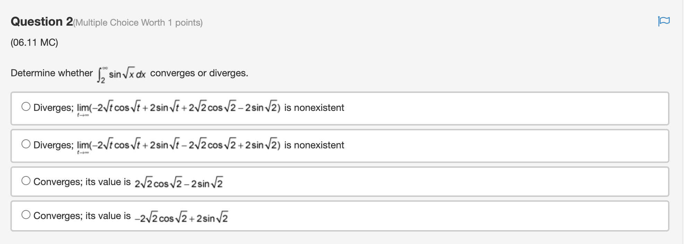Click the Determine whether prompt text
Image resolution: width=684 pixels, height=244 pixels.
tap(51, 73)
